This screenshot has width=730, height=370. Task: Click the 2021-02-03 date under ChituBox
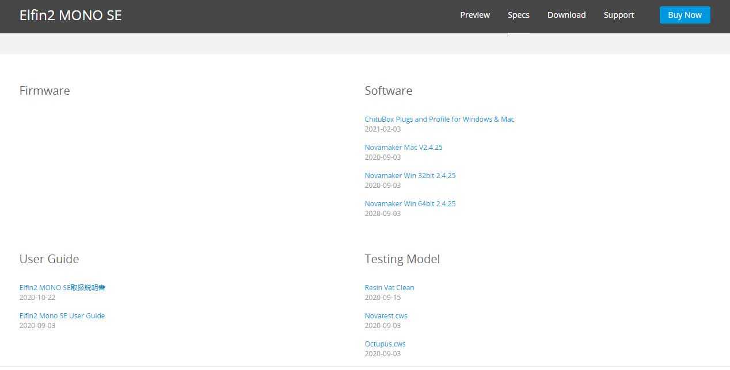click(x=382, y=129)
